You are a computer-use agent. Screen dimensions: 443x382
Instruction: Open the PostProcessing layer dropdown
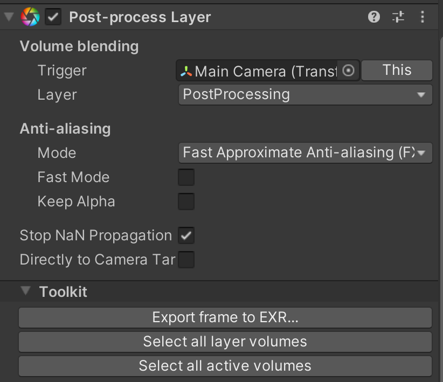[x=305, y=95]
